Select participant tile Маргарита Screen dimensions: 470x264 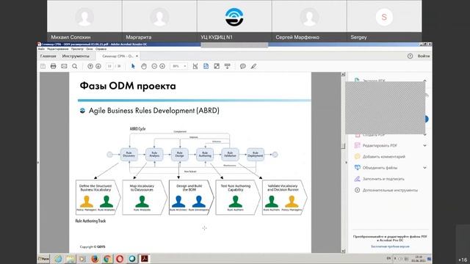pyautogui.click(x=159, y=21)
